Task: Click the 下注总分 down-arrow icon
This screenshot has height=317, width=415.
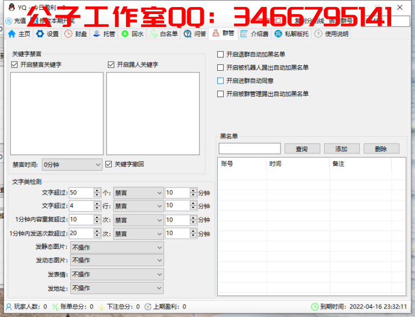Action: pos(102,307)
